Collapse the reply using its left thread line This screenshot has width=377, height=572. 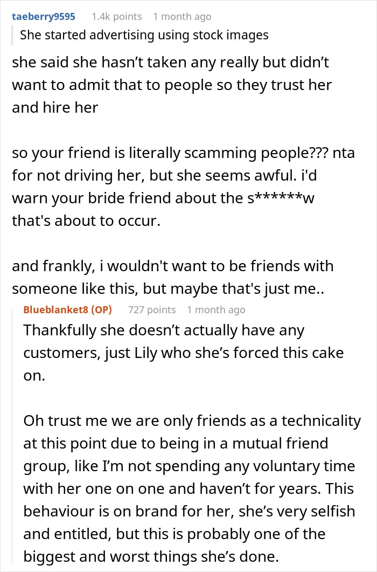pyautogui.click(x=13, y=434)
